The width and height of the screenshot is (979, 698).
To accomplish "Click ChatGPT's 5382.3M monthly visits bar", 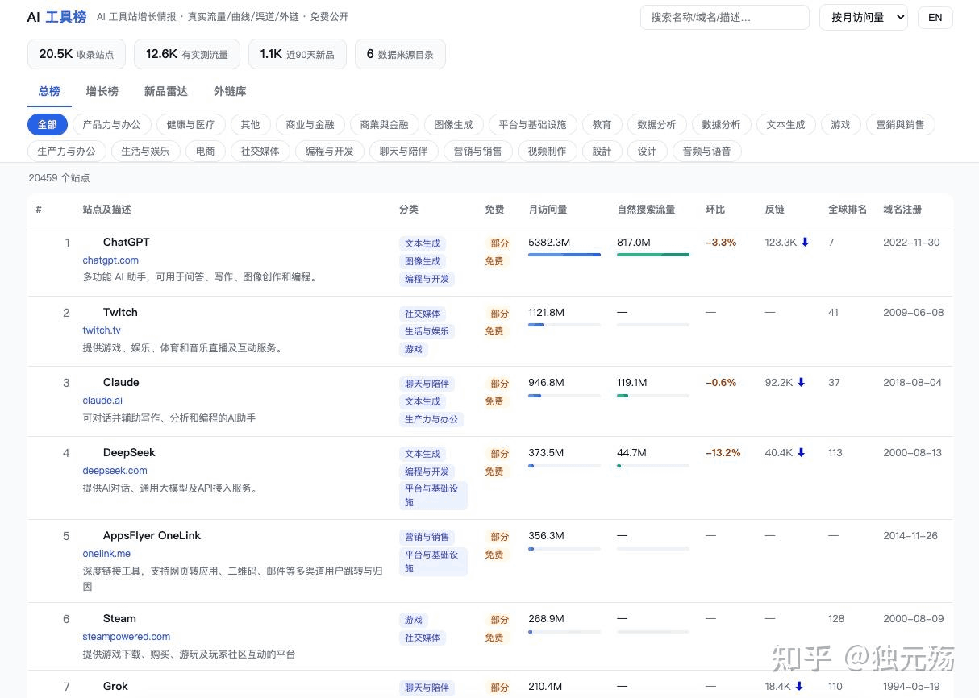I will [x=564, y=255].
